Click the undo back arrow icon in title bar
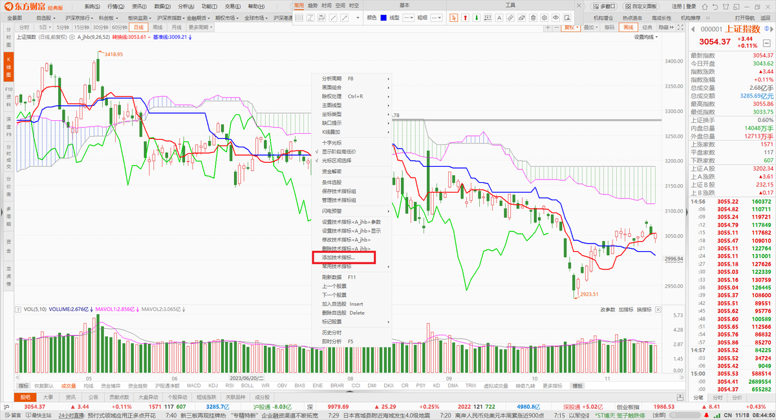The height and width of the screenshot is (420, 776). click(714, 6)
